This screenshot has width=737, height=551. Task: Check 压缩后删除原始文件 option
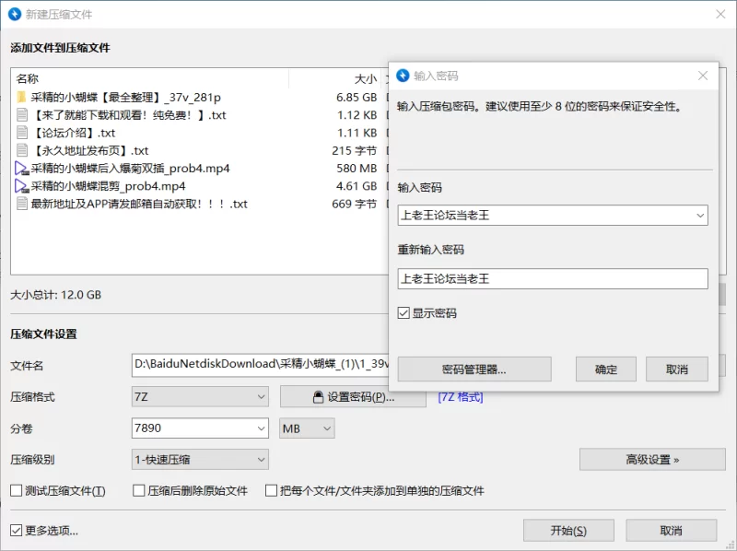point(139,491)
